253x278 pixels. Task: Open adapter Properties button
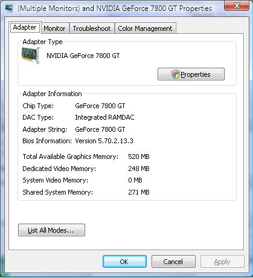point(191,74)
